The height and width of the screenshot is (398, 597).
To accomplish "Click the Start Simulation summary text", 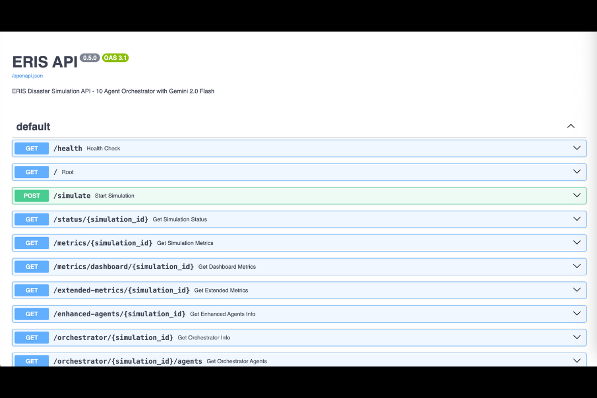I will 114,196.
